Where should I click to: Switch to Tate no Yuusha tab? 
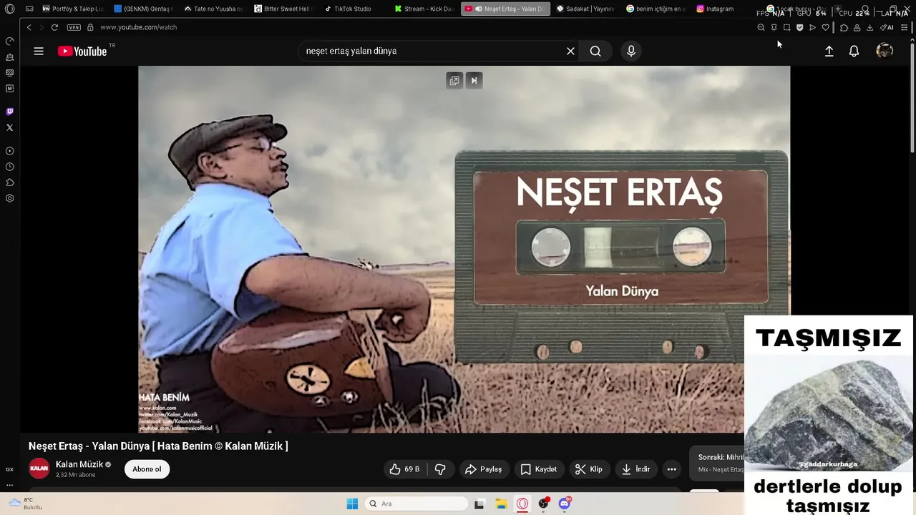click(x=213, y=9)
